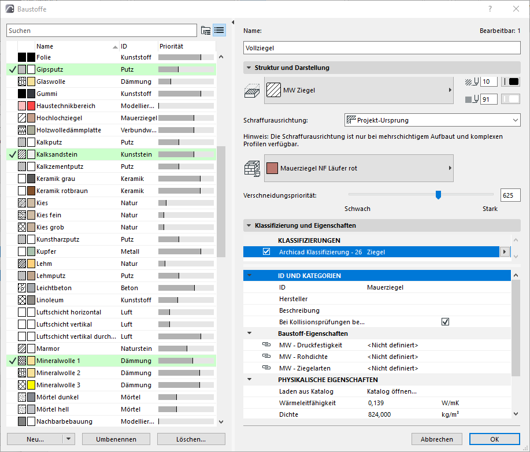
Task: Switch to folder tree view icon
Action: coord(205,31)
